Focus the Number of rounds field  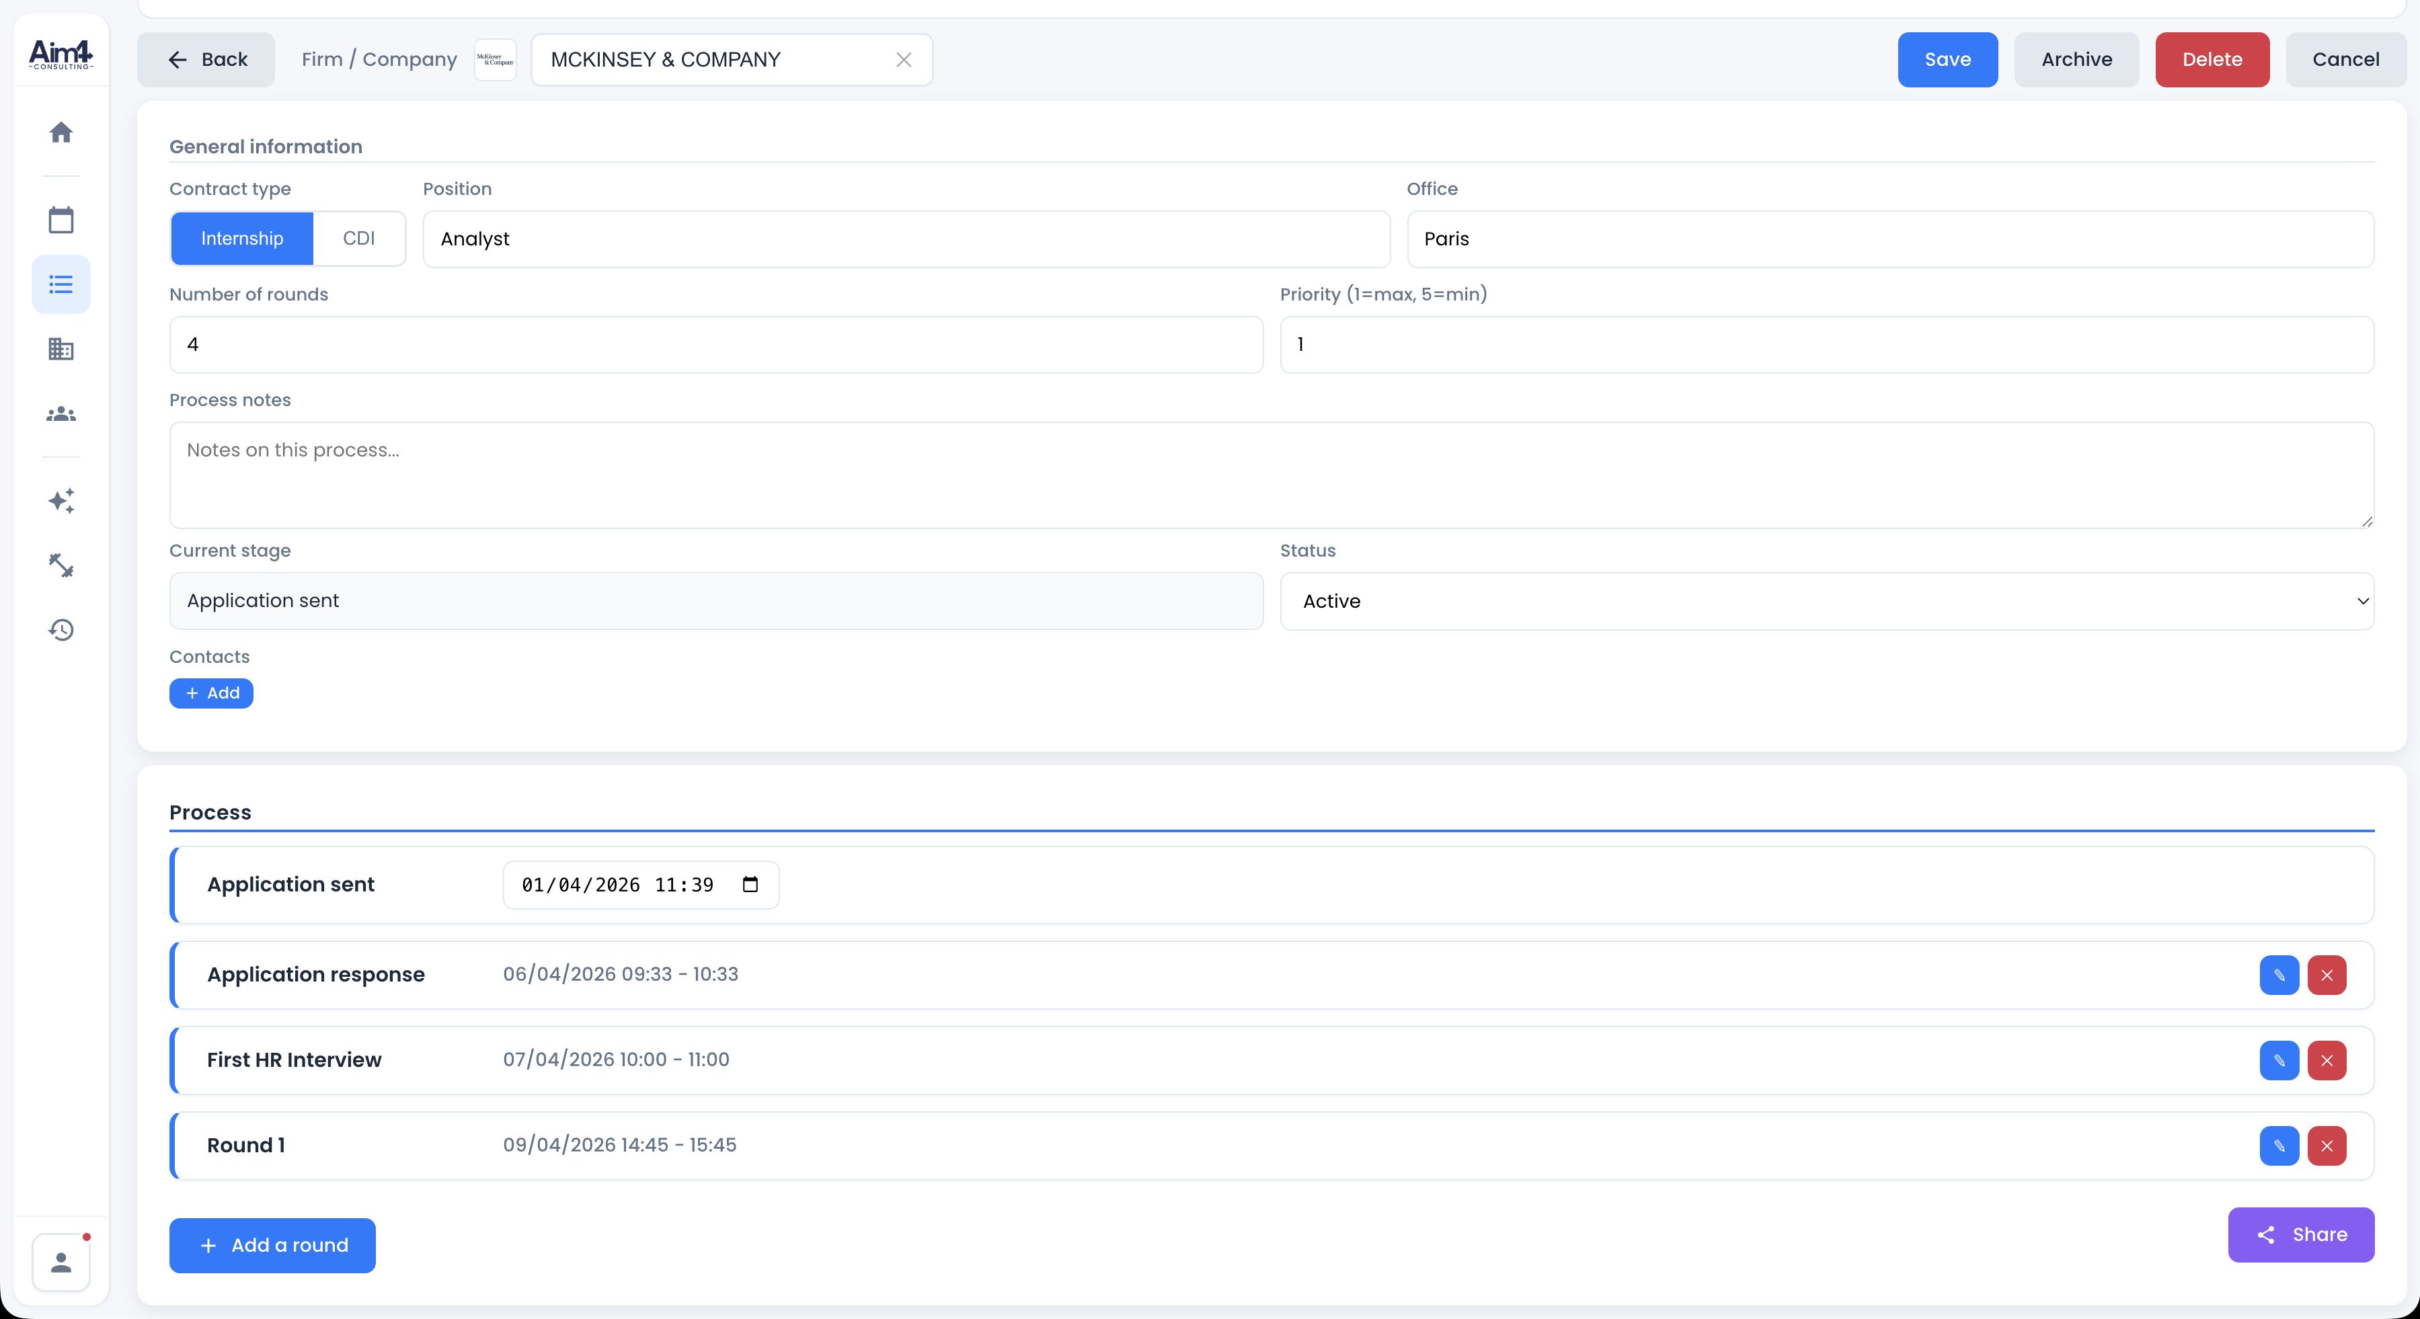[x=716, y=345]
